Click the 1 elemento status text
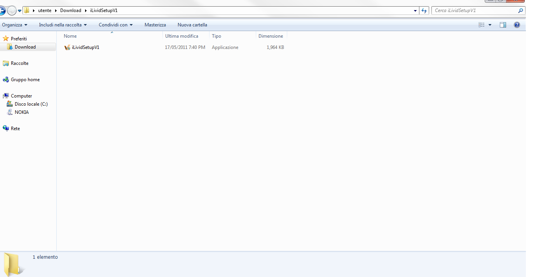Viewport: 543px width, 277px height. (x=45, y=257)
